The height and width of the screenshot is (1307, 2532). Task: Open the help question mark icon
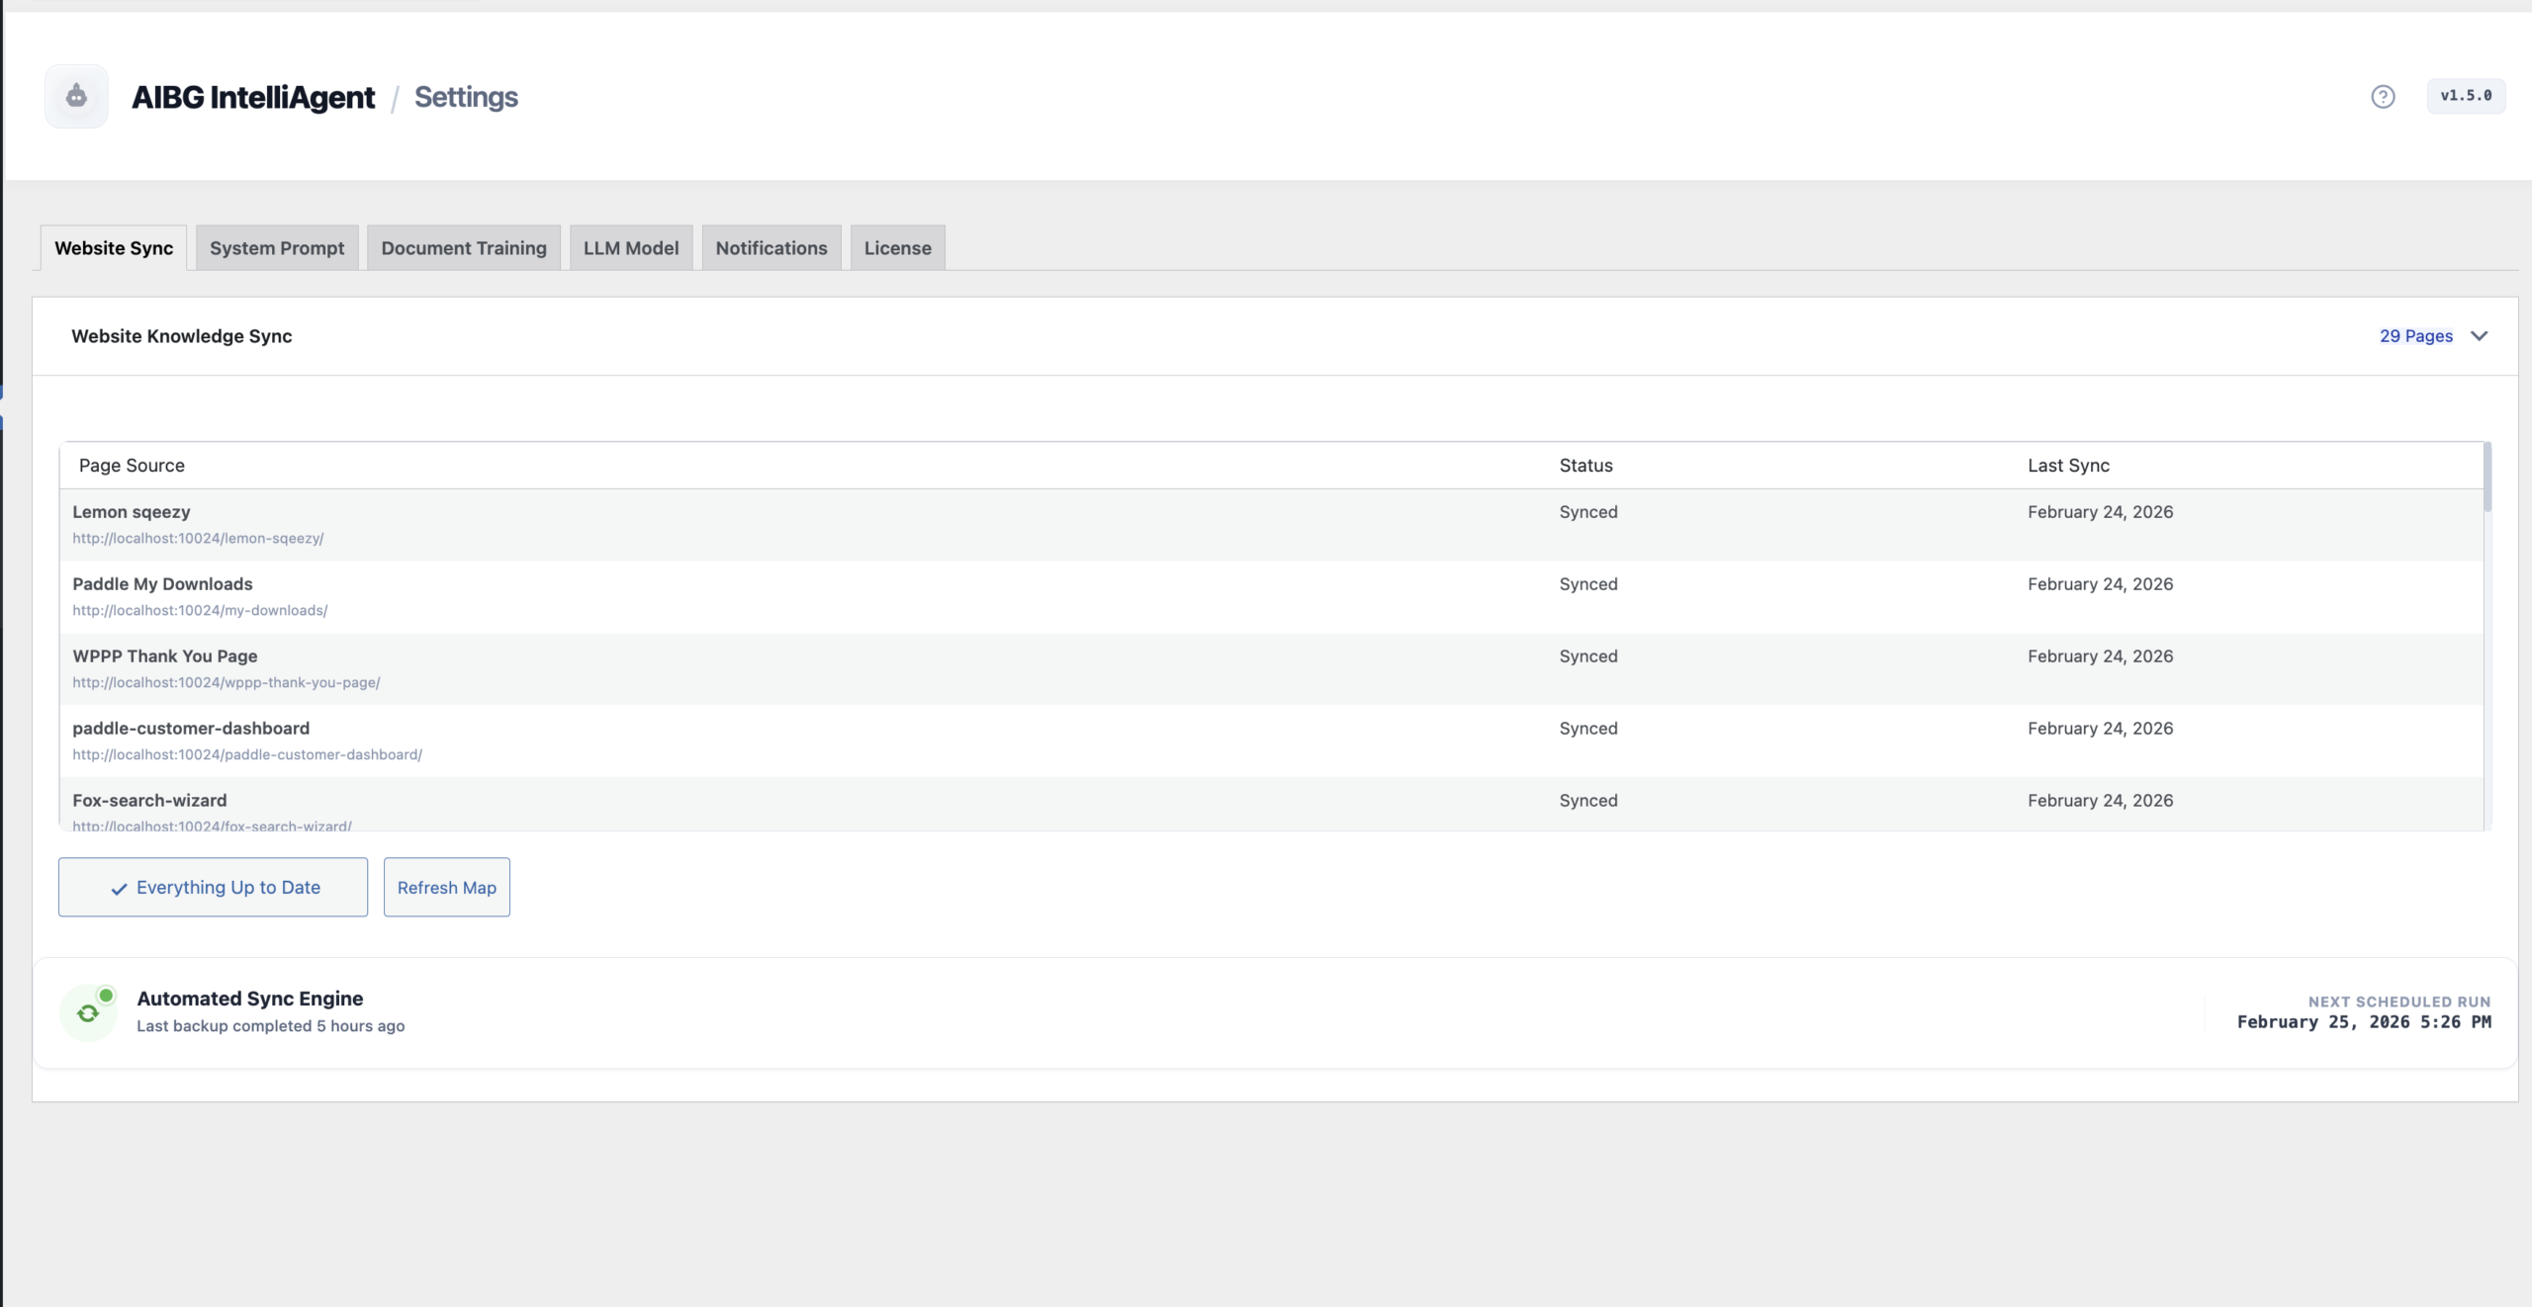click(x=2383, y=96)
